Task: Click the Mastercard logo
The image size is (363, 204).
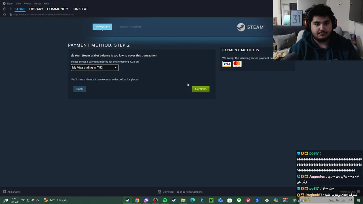Action: (x=237, y=64)
